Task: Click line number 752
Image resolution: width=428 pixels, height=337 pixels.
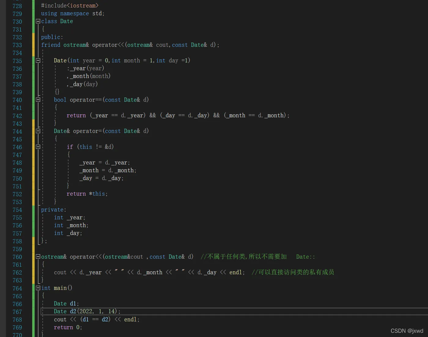Action: point(17,194)
